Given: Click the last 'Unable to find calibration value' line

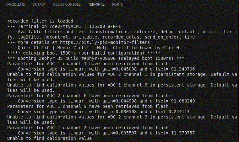Looking at the screenshot, I should click(50, 138).
